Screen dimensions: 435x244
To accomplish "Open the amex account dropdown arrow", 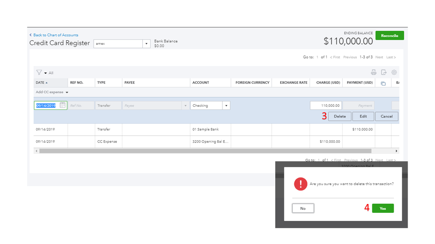I will [146, 44].
